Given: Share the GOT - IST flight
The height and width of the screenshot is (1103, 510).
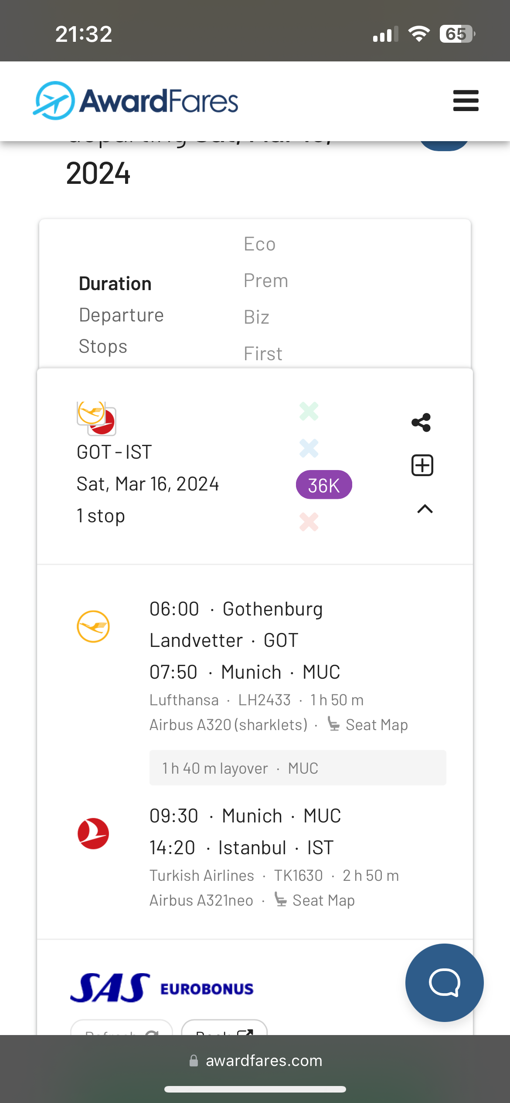Looking at the screenshot, I should coord(422,422).
